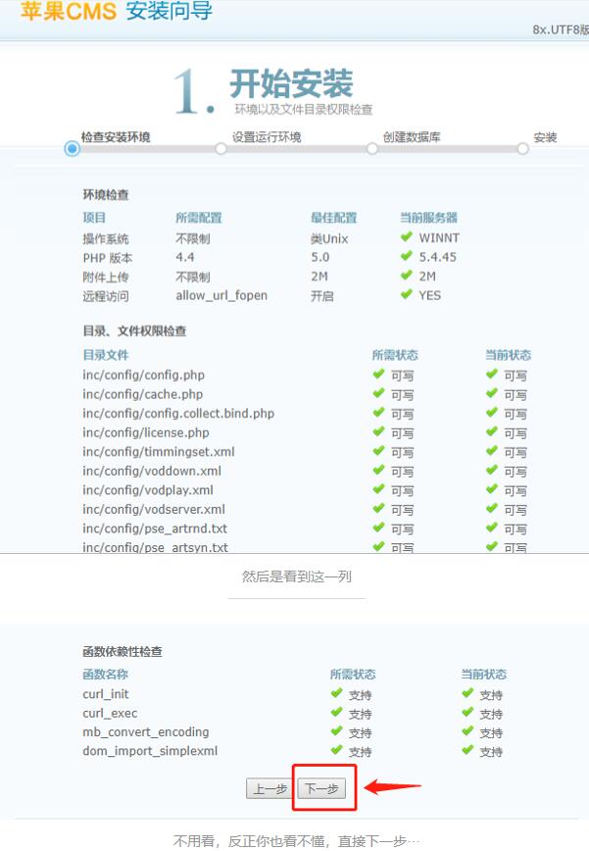Click the 环境检查 section heading
Image resolution: width=589 pixels, height=851 pixels.
click(106, 195)
